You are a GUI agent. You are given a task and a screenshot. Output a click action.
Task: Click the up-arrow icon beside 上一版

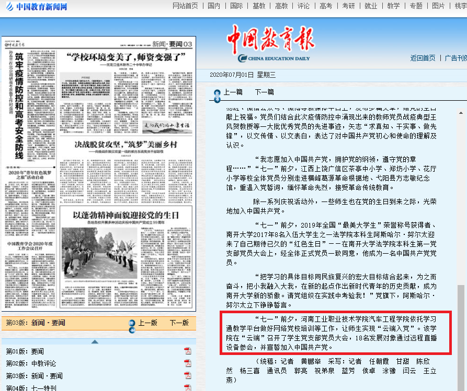coord(132,323)
